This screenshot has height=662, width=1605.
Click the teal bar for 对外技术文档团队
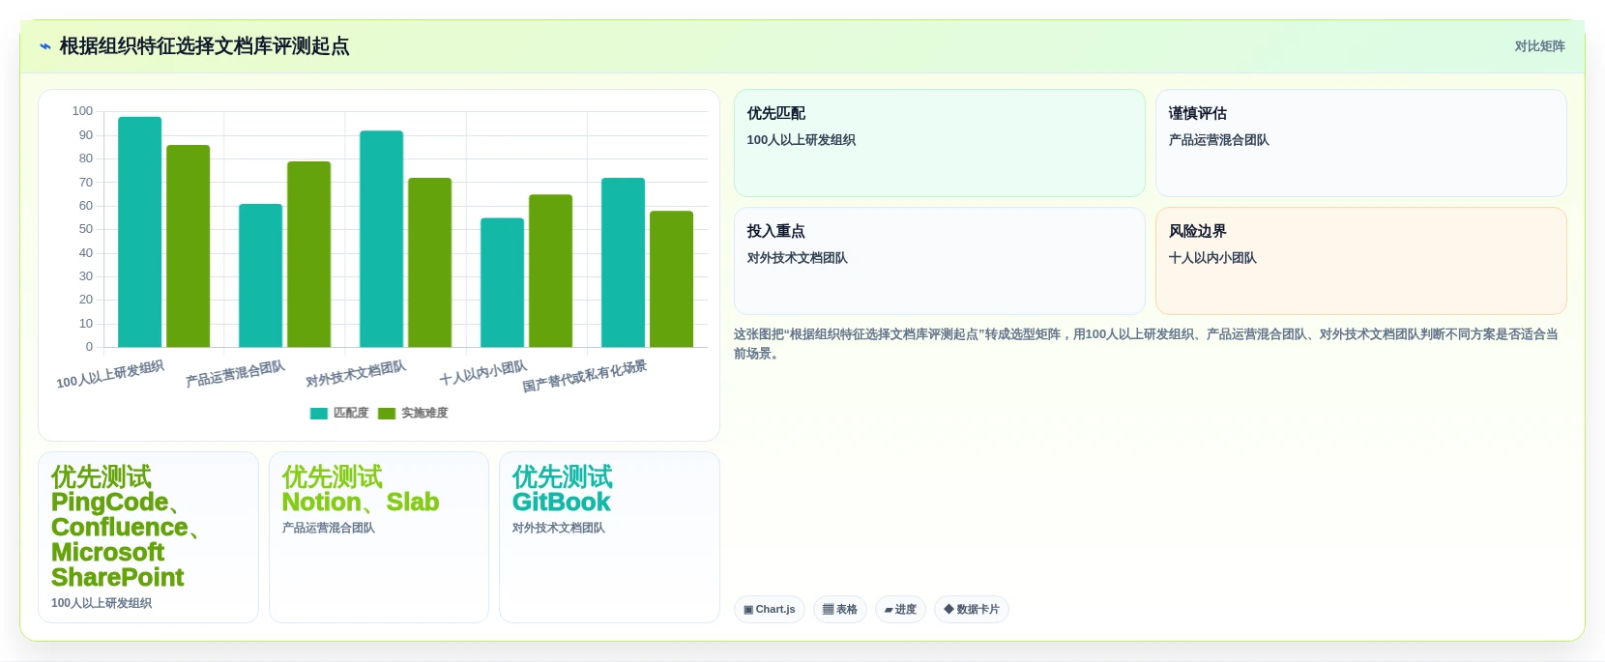point(382,239)
